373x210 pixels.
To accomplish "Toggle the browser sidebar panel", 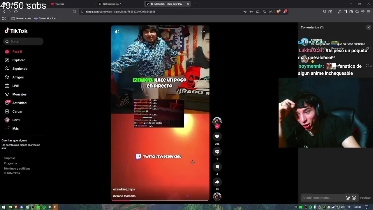I will (x=345, y=12).
